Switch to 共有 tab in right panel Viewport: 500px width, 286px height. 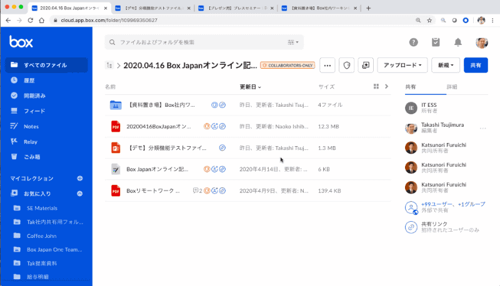pos(411,87)
